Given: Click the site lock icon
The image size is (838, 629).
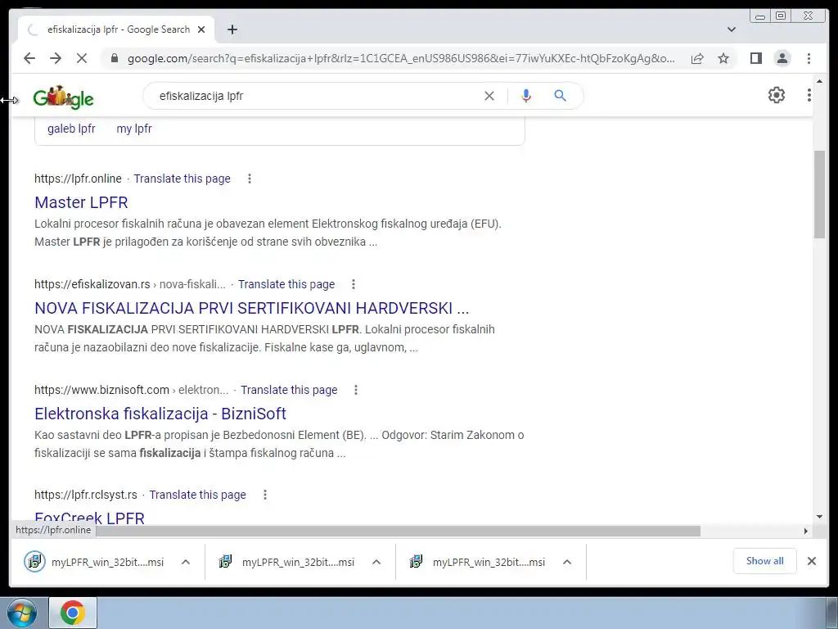Looking at the screenshot, I should tap(114, 58).
